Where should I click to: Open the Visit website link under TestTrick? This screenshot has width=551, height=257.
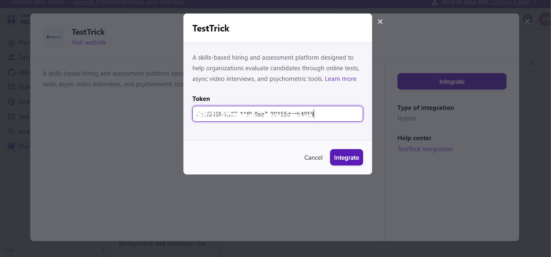tap(89, 42)
